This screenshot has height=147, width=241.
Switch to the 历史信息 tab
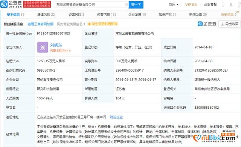[x=229, y=15]
